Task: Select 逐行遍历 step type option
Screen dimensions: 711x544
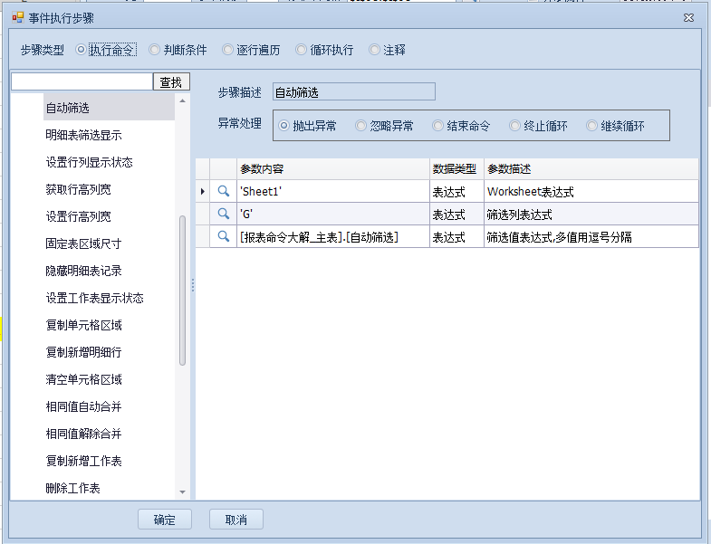Action: 229,50
